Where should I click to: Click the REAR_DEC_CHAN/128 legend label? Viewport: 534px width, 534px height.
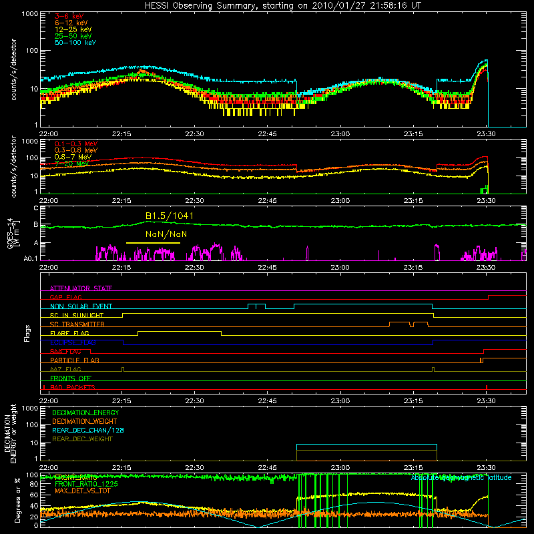coord(88,430)
